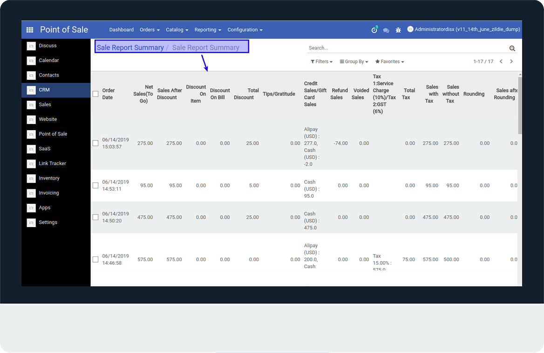Click the Point of Sale app title
The width and height of the screenshot is (544, 353).
(64, 30)
